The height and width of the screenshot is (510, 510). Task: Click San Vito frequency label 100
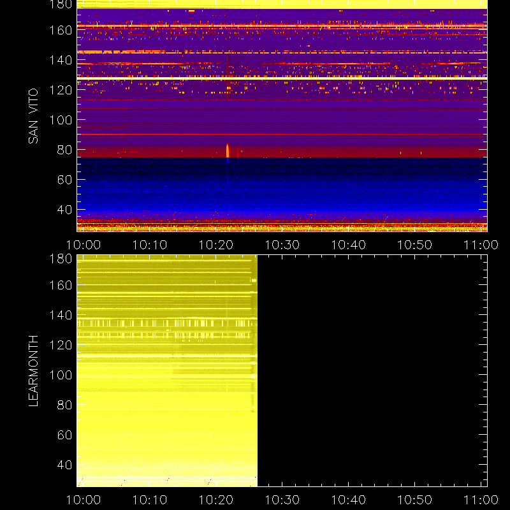tap(61, 120)
